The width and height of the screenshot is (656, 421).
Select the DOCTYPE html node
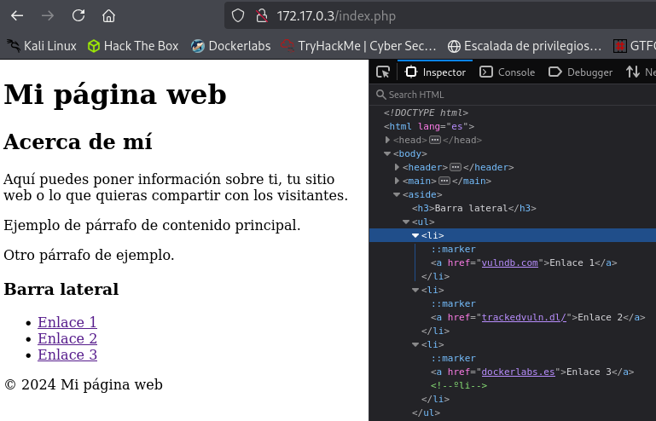(426, 112)
